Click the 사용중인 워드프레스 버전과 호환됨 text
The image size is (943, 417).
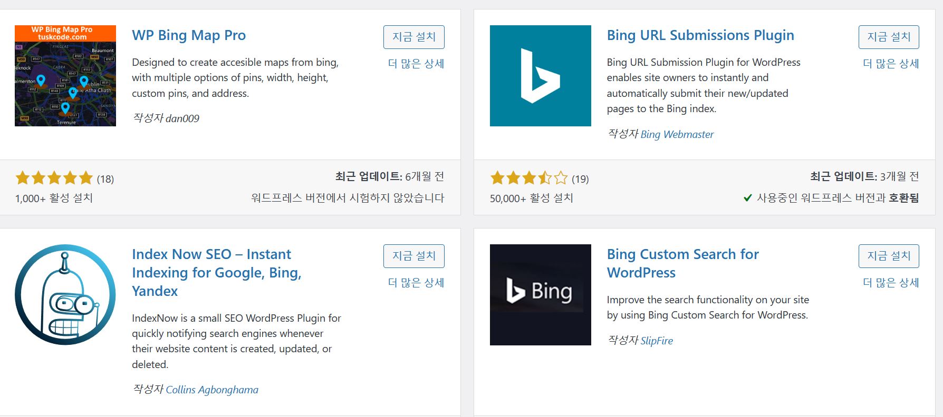(x=838, y=198)
